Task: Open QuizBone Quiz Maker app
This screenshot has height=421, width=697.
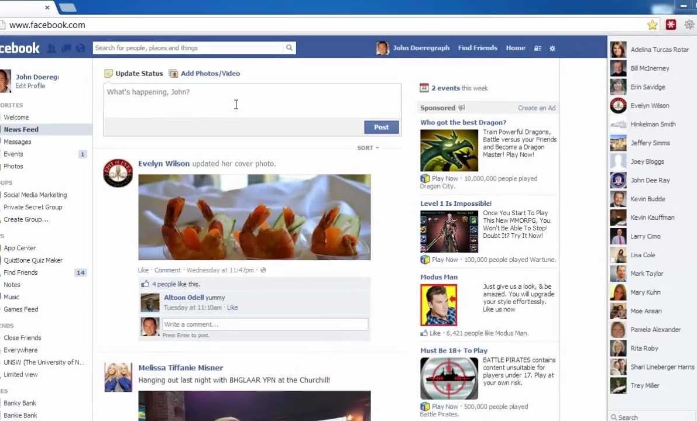Action: point(33,260)
